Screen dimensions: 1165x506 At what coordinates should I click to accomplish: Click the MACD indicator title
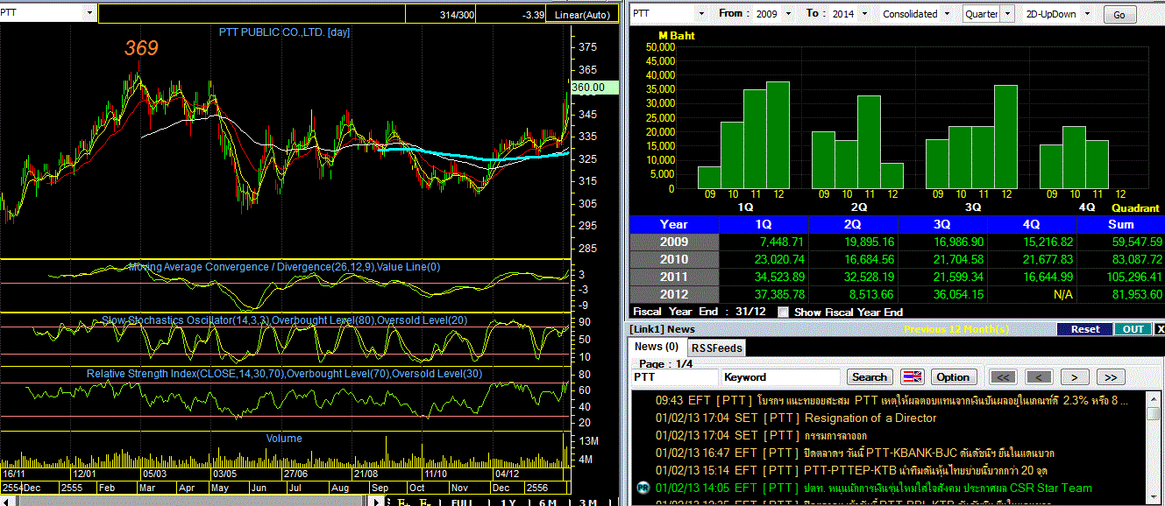tap(284, 267)
